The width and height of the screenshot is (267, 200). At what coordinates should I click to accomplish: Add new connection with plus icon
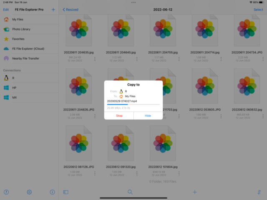[x=53, y=9]
